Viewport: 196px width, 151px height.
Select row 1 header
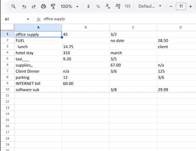7,34
